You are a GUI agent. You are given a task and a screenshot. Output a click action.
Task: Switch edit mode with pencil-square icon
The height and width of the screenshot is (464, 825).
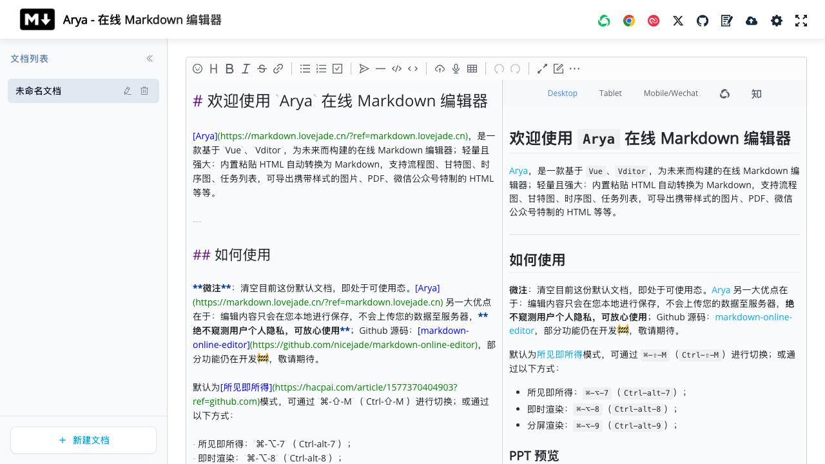pos(558,68)
